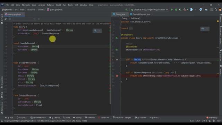222x125 pixels.
Task: Collapse the type StudentResponse block
Action: tap(13, 63)
